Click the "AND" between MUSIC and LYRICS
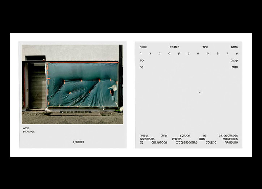262x189 pixels. coord(164,136)
